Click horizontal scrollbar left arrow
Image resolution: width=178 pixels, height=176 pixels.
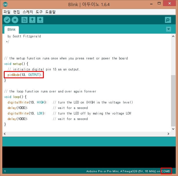coord(5,134)
